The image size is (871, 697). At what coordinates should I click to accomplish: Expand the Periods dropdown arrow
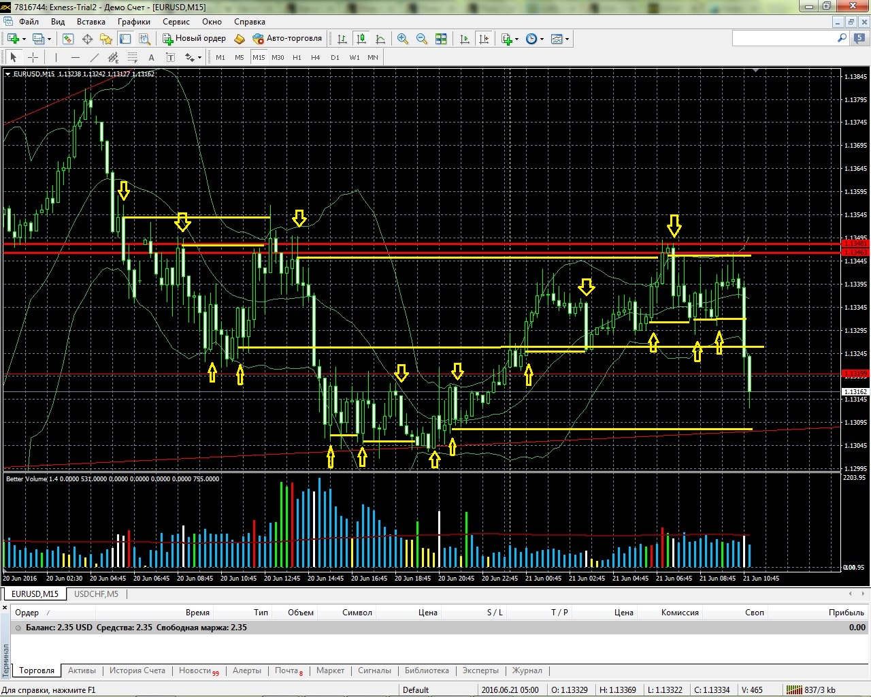coord(542,39)
